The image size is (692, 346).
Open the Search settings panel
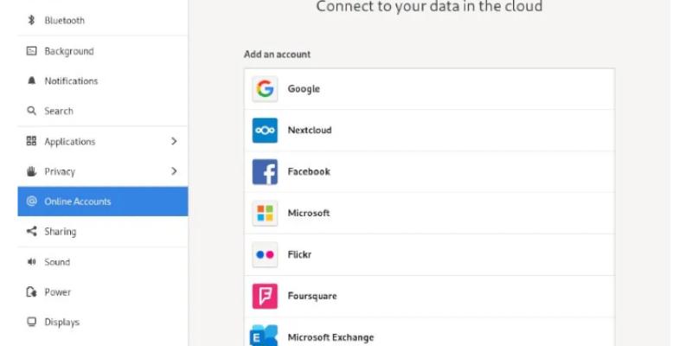pyautogui.click(x=59, y=111)
